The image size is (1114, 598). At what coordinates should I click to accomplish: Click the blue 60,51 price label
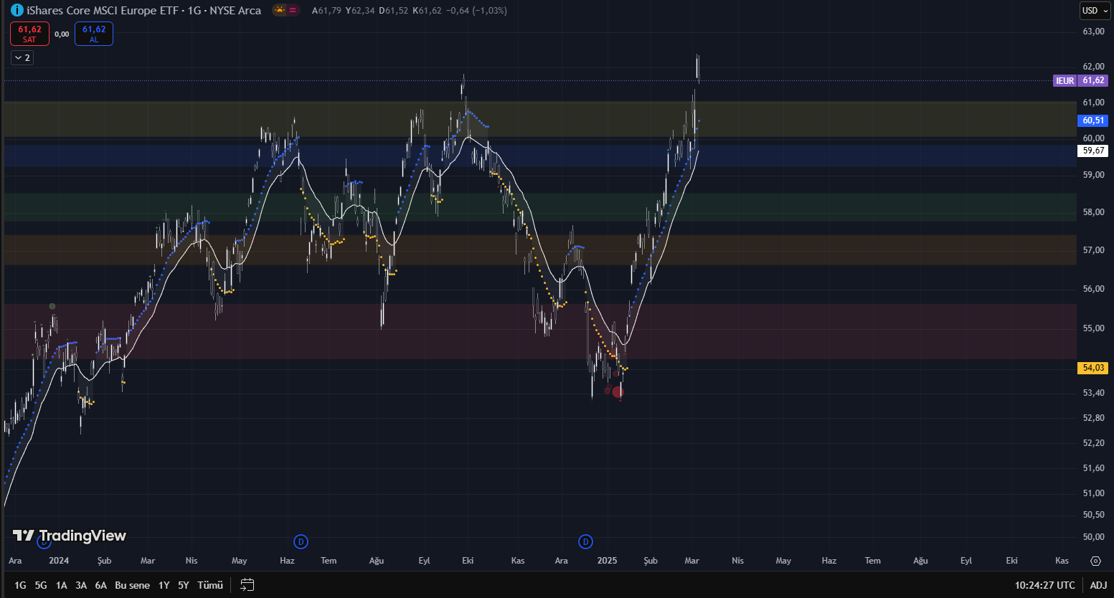(x=1093, y=120)
